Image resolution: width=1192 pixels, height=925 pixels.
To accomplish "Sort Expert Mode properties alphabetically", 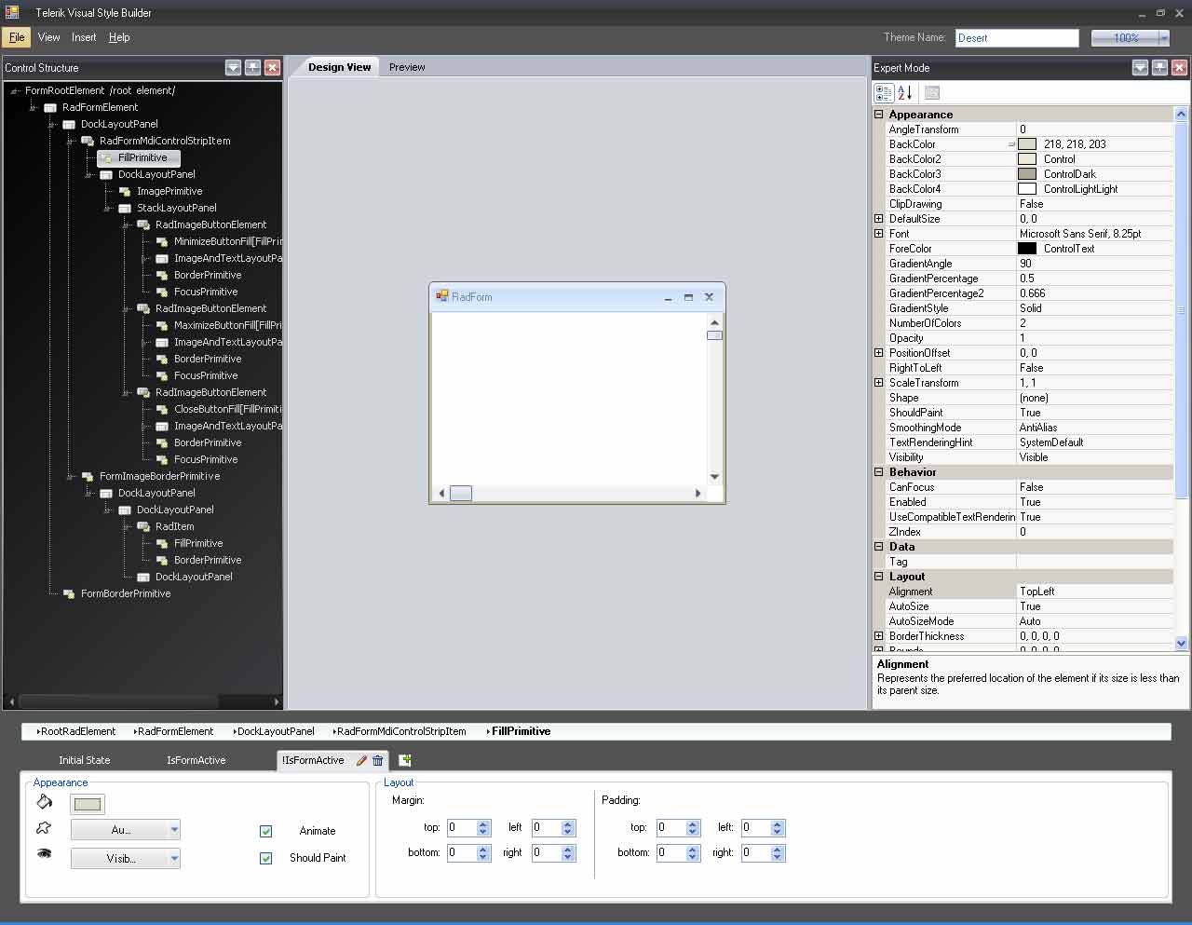I will (x=904, y=92).
